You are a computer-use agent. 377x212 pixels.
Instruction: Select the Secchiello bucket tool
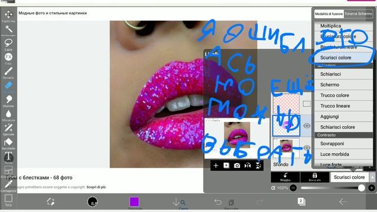coord(9,144)
